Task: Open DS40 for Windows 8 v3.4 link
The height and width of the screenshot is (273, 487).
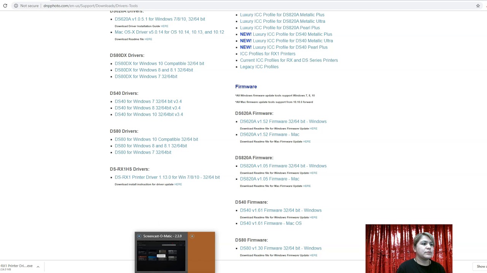Action: tap(148, 108)
